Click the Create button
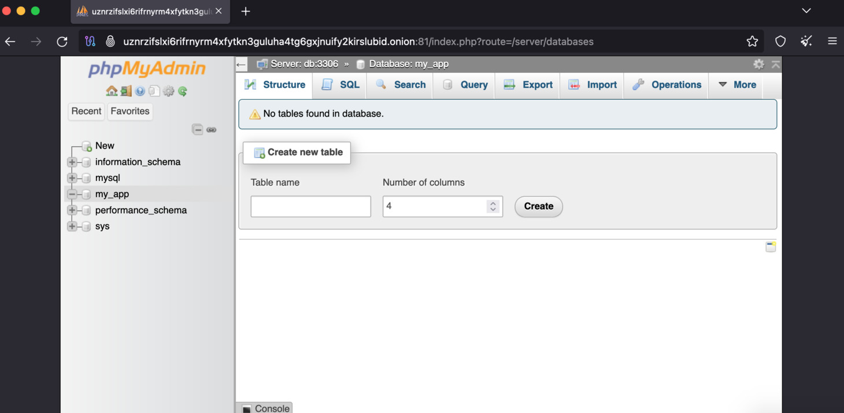This screenshot has width=844, height=413. click(539, 206)
